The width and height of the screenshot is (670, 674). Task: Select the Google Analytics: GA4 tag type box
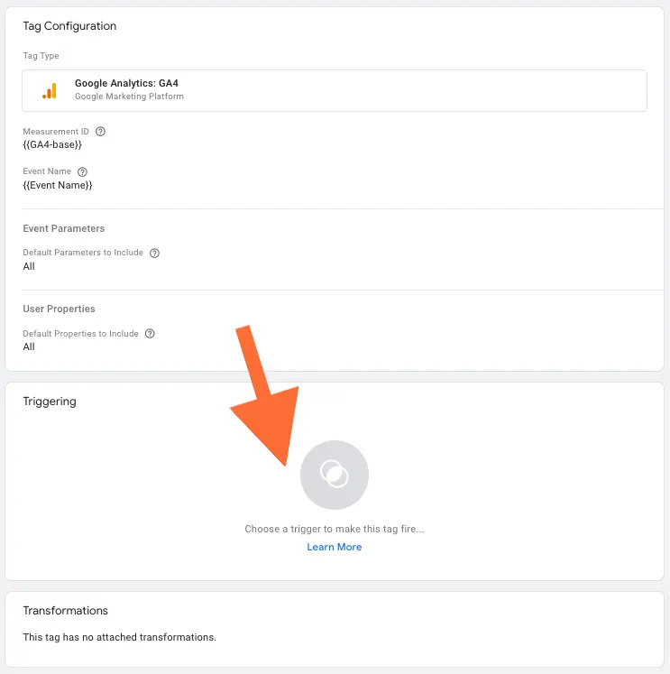(x=335, y=91)
